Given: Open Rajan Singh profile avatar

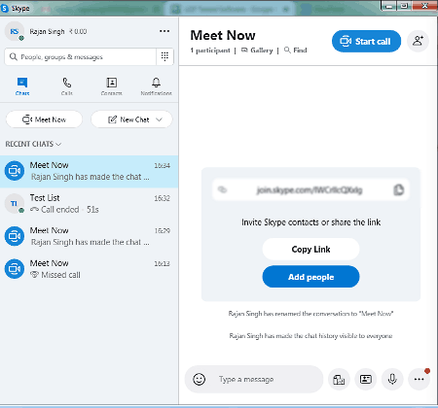Looking at the screenshot, I should [15, 31].
